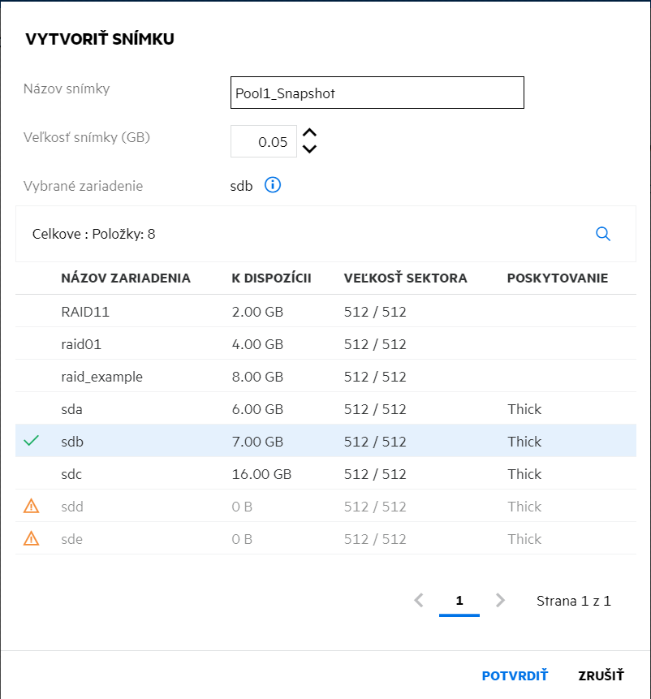Edit the snapshot name field
Viewport: 651px width, 699px height.
(377, 93)
